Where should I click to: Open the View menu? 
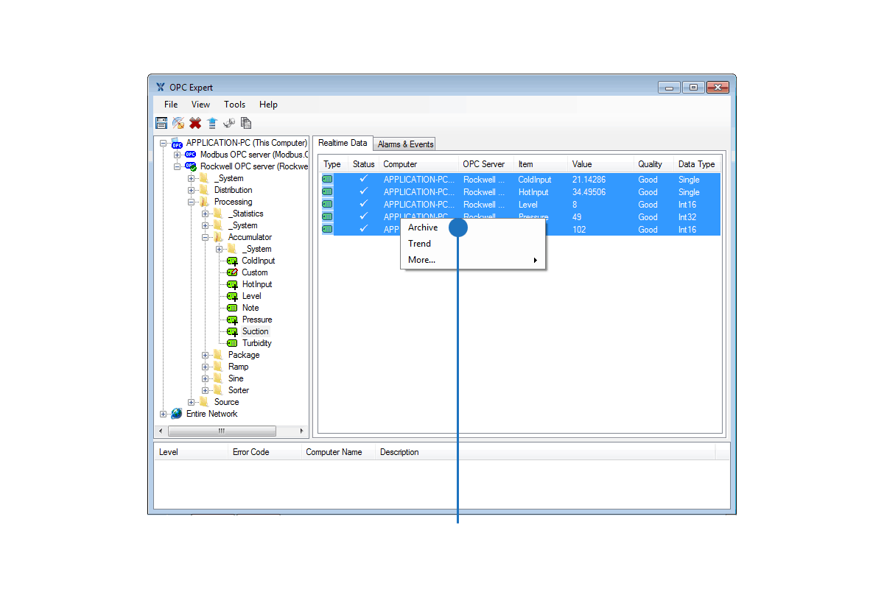pyautogui.click(x=200, y=105)
